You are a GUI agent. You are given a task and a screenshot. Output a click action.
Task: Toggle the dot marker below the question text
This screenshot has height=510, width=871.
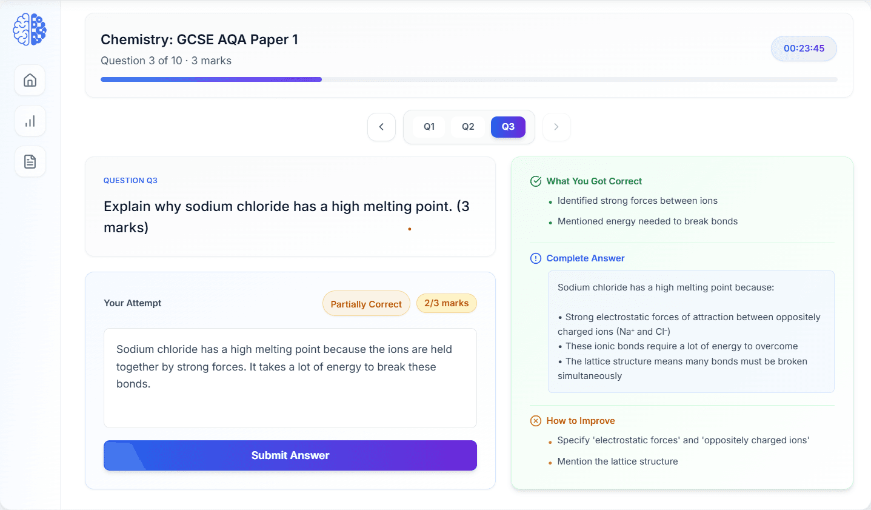tap(410, 229)
